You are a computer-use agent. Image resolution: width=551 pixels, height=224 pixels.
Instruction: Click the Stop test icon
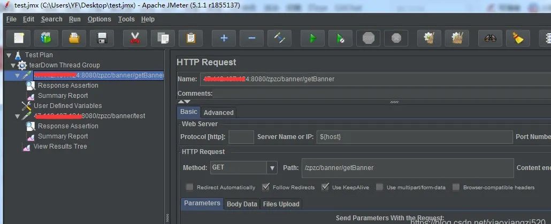(368, 38)
